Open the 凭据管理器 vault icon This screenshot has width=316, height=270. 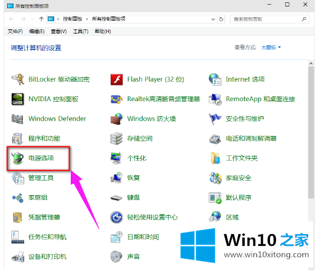[x=17, y=218]
